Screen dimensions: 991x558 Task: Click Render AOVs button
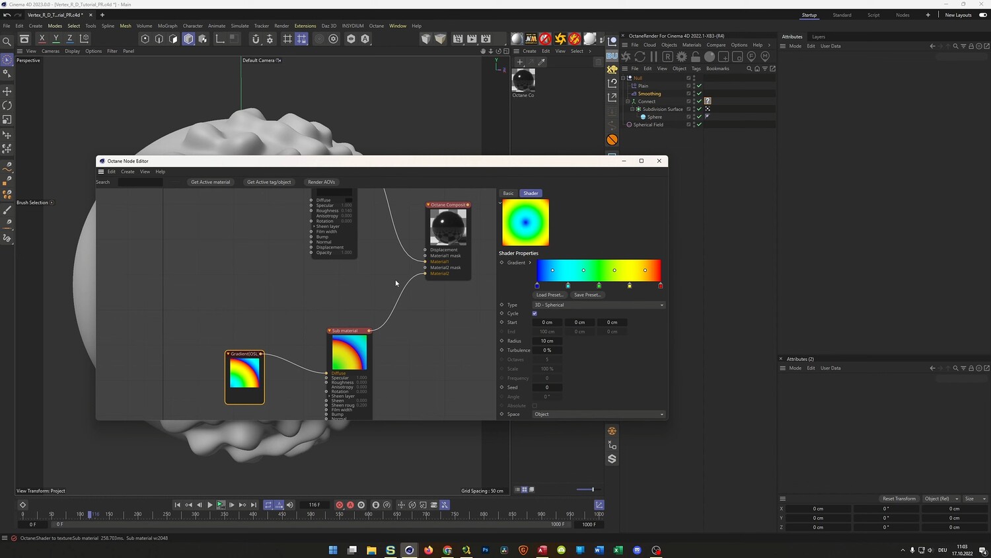pyautogui.click(x=321, y=182)
